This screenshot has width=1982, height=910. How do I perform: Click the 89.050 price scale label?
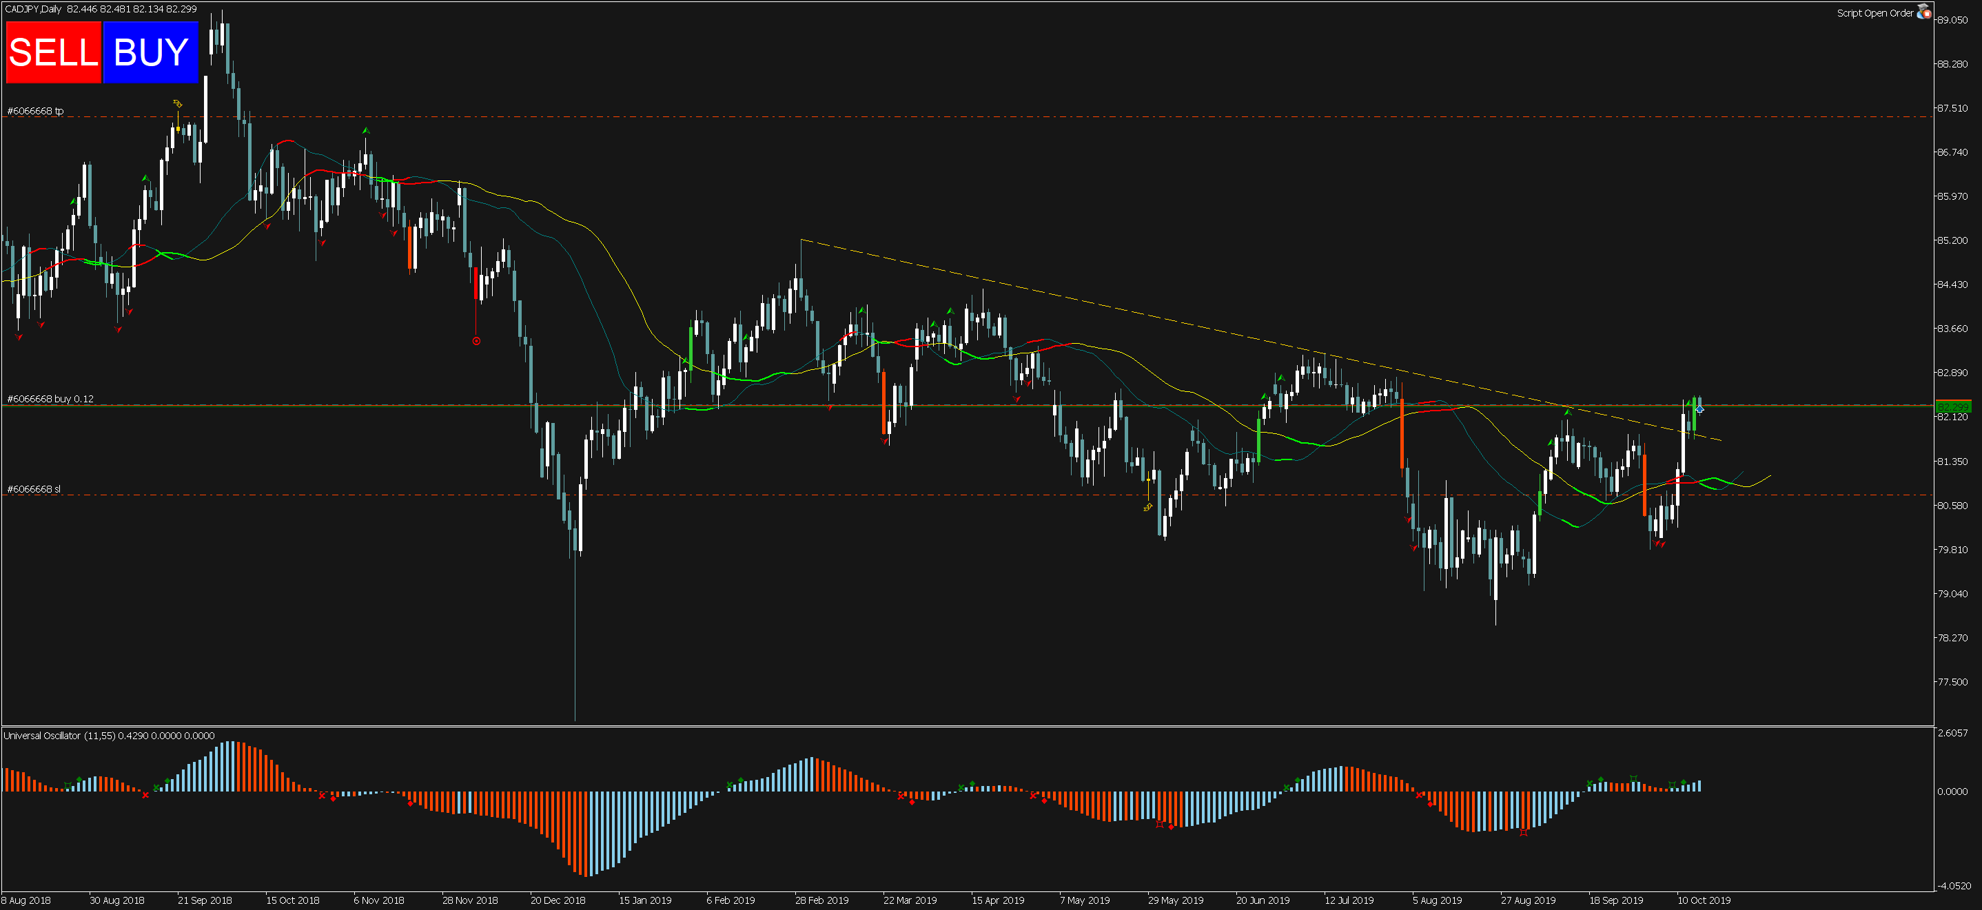tap(1952, 20)
